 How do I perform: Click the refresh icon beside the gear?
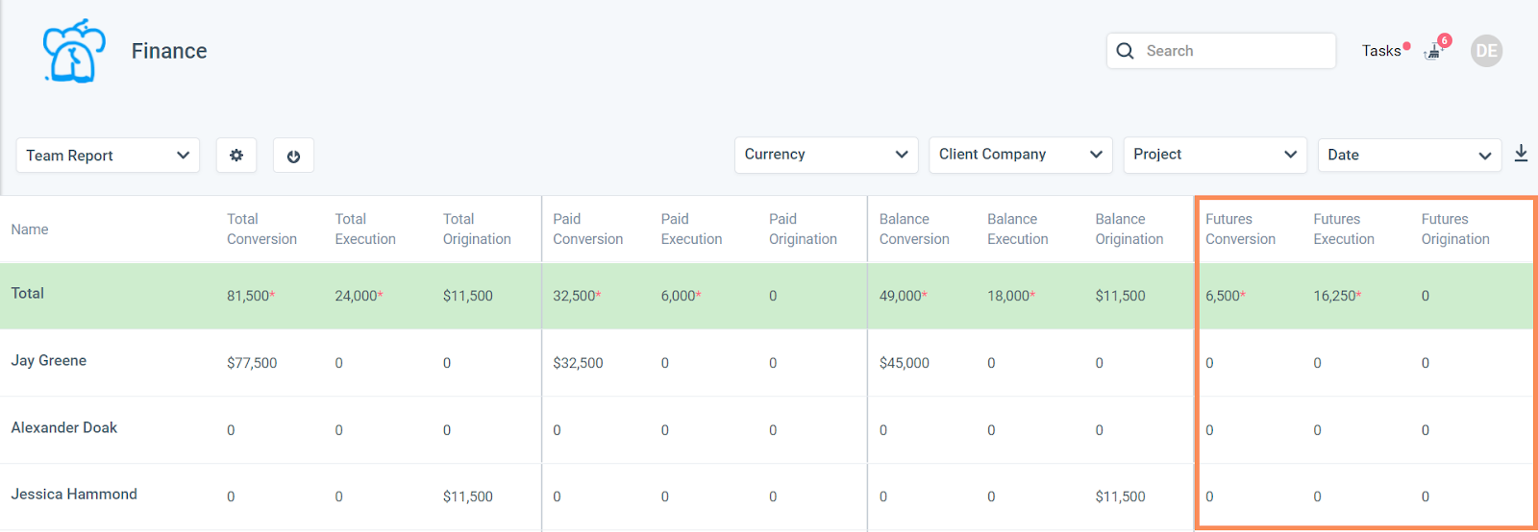(x=294, y=156)
